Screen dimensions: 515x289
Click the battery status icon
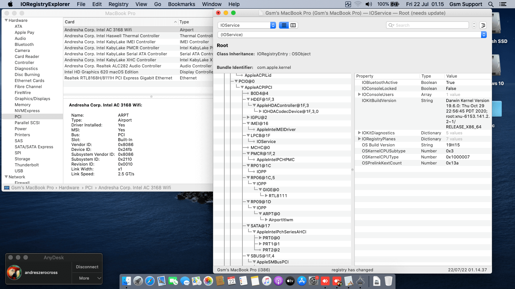point(395,4)
